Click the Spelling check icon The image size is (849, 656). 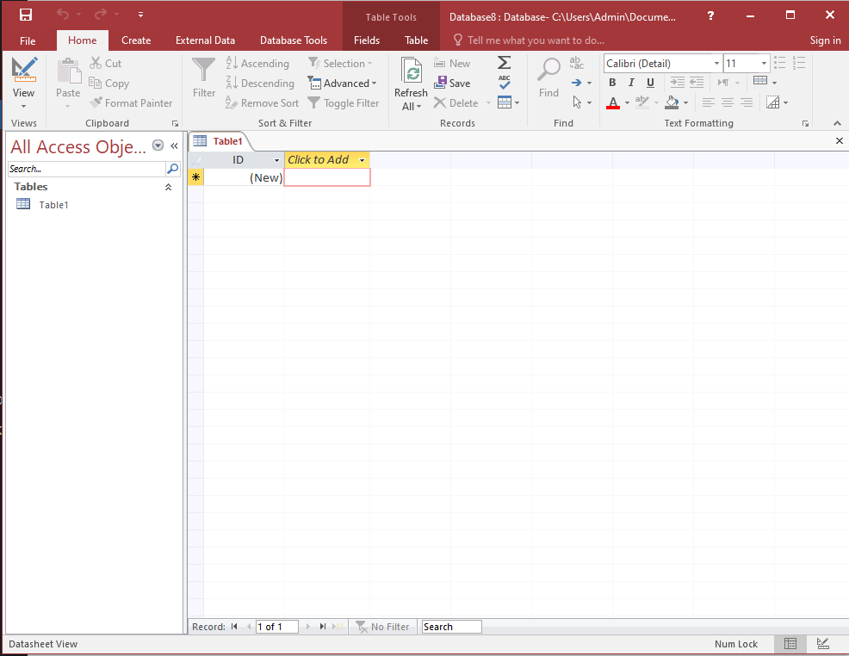505,83
